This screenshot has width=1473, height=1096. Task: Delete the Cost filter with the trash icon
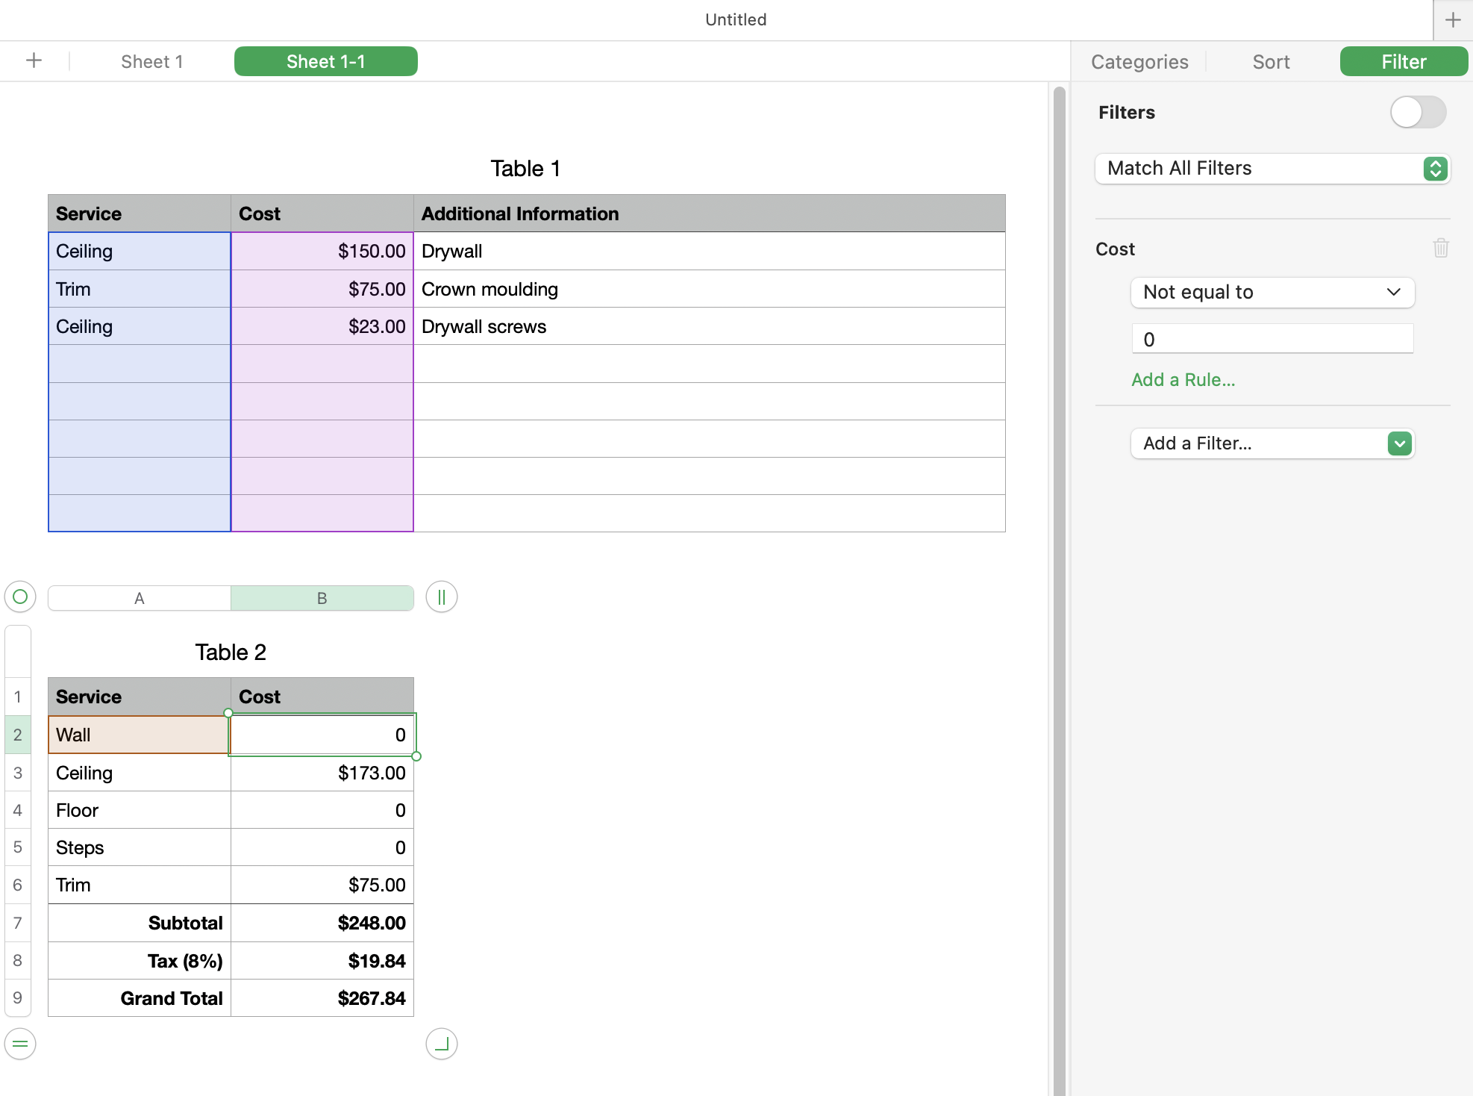coord(1440,248)
